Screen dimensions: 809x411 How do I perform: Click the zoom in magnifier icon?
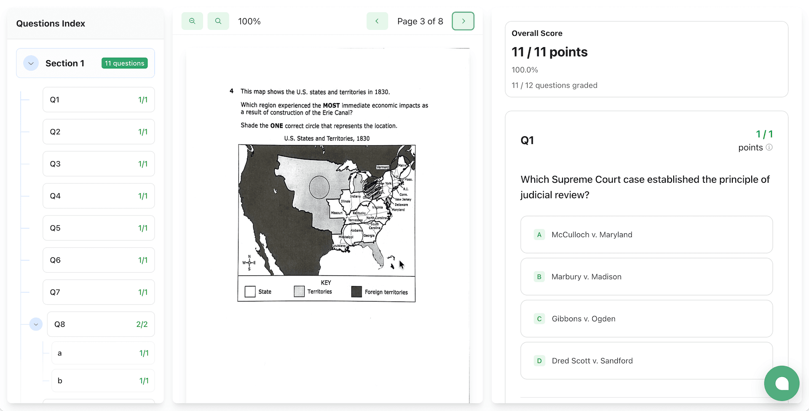(x=218, y=21)
